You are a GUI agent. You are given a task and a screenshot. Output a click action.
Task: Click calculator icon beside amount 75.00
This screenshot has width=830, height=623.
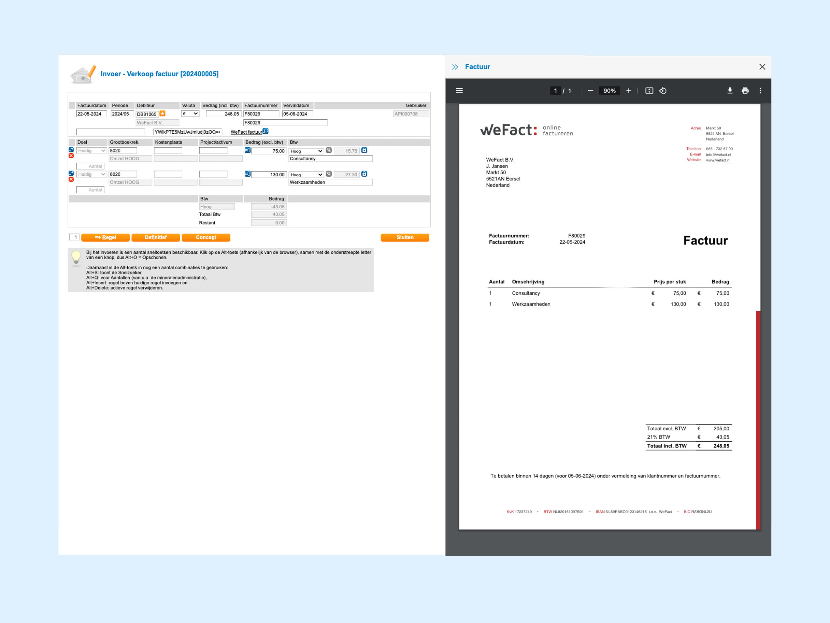pos(248,150)
